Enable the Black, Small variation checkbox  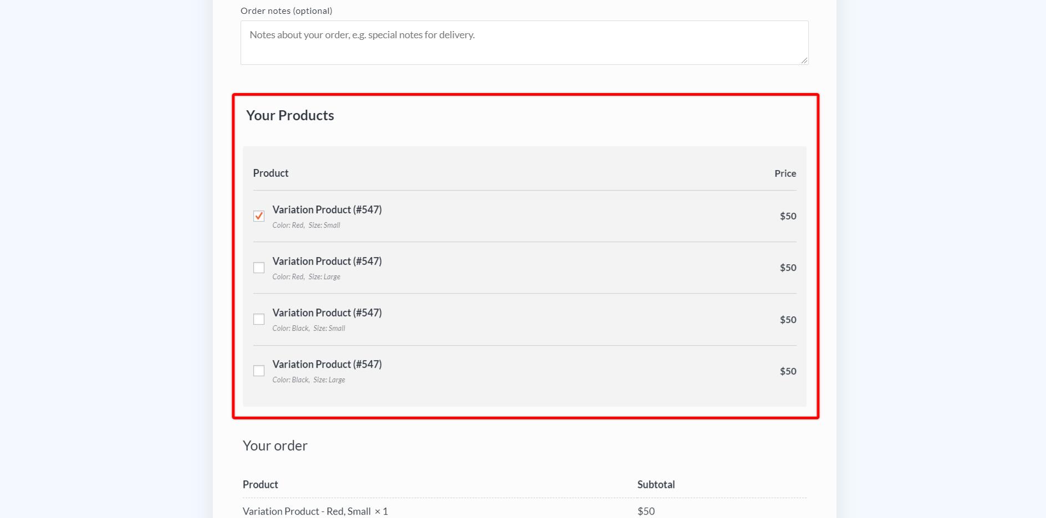point(259,319)
